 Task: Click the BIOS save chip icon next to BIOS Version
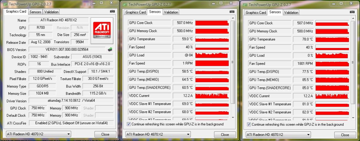click(x=110, y=49)
